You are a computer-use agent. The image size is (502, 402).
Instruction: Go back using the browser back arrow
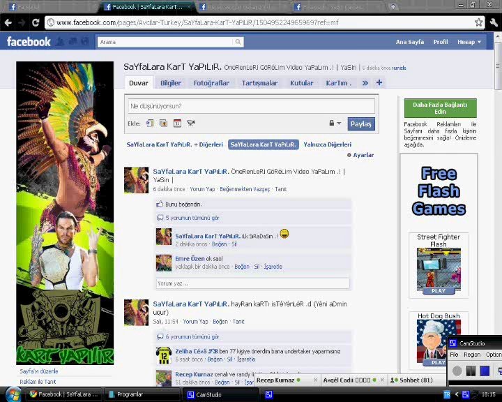point(8,22)
